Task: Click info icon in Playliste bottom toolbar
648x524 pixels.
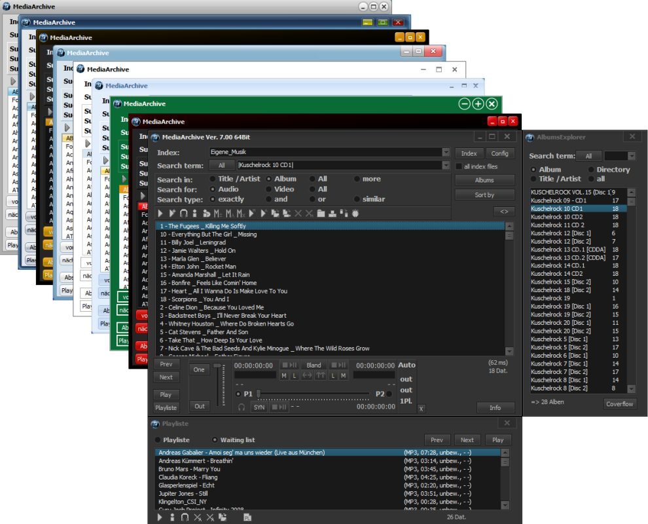Action: click(x=172, y=517)
